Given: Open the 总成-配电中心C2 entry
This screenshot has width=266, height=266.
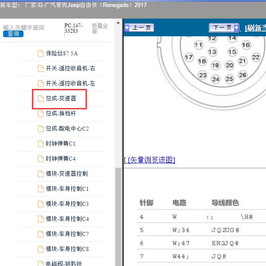Looking at the screenshot, I should [x=67, y=129].
